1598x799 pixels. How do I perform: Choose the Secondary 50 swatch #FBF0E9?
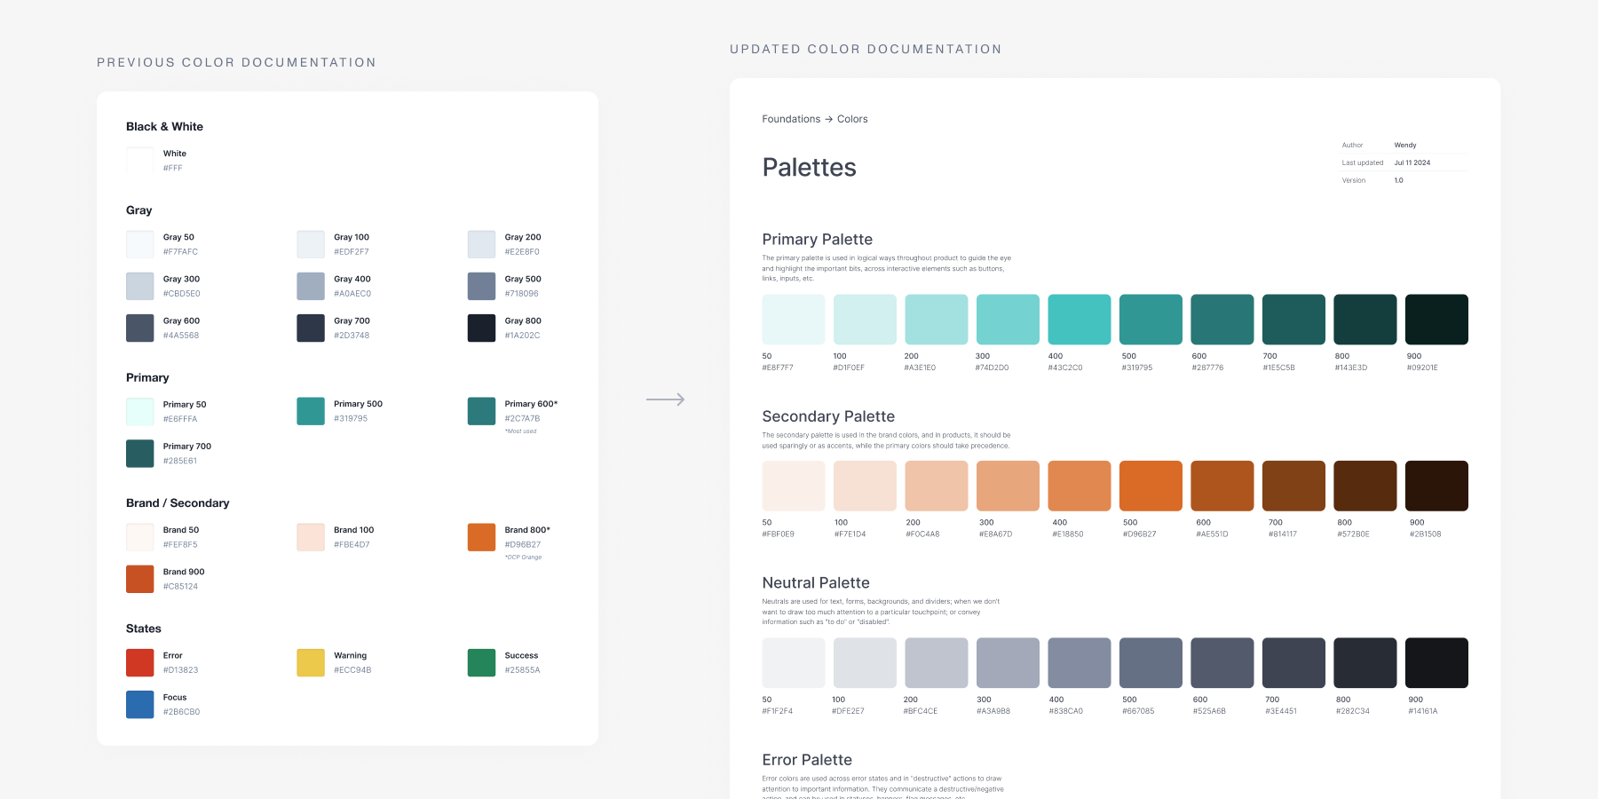tap(794, 486)
